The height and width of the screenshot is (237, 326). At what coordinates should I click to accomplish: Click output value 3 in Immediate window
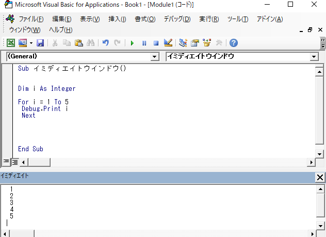coord(11,202)
